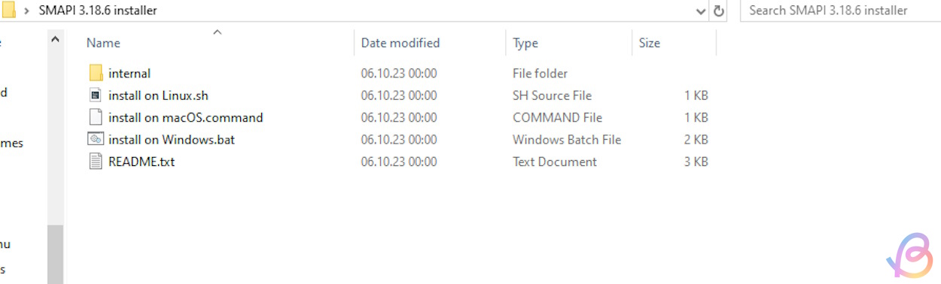Viewport: 941px width, 284px height.
Task: Select the internal folder icon
Action: (96, 73)
